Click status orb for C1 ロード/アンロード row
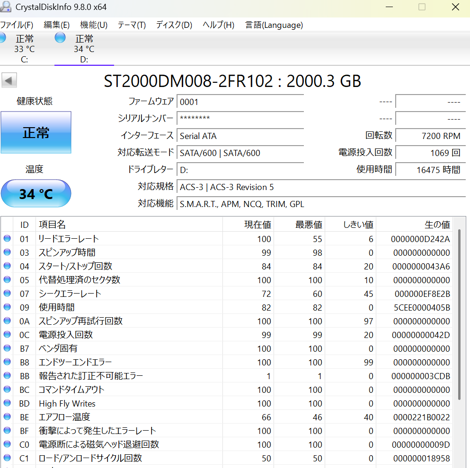This screenshot has width=470, height=468. (7, 458)
